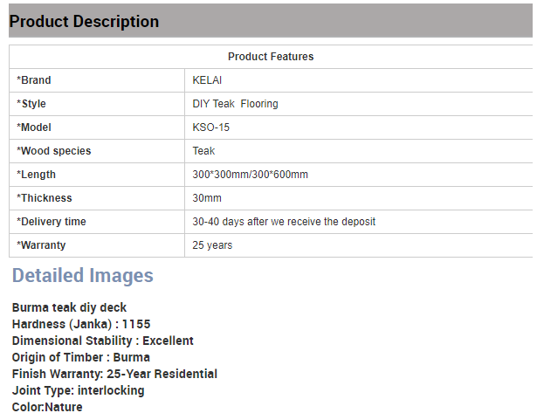The image size is (544, 420).
Task: Click the 30mm thickness value
Action: click(x=207, y=198)
